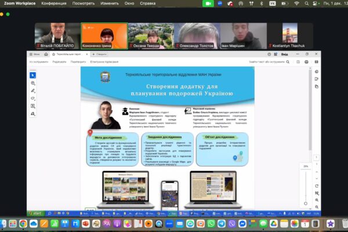Click the Створити new tab button

click(100, 54)
